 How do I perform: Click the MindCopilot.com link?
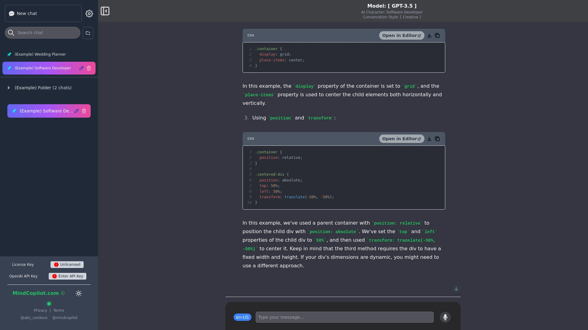coord(36,293)
